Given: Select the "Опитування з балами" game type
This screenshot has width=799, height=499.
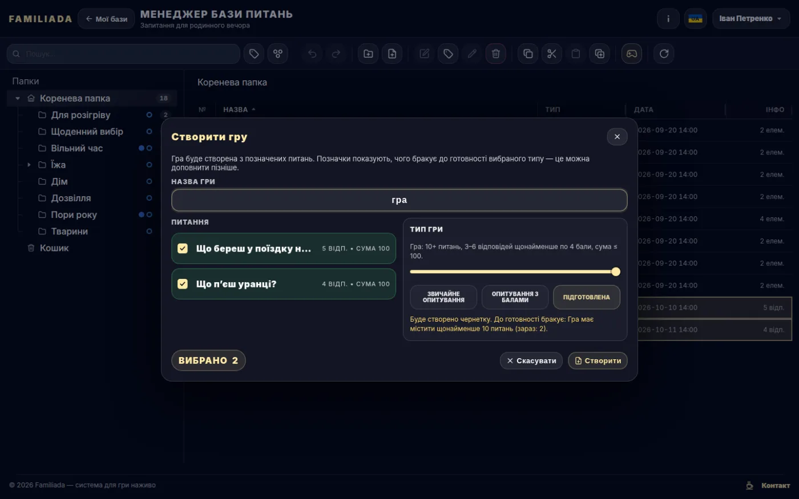Looking at the screenshot, I should [515, 297].
